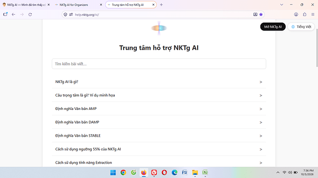Open site permissions icon in address bar
Viewport: 318px width, 178px height.
[x=71, y=15]
